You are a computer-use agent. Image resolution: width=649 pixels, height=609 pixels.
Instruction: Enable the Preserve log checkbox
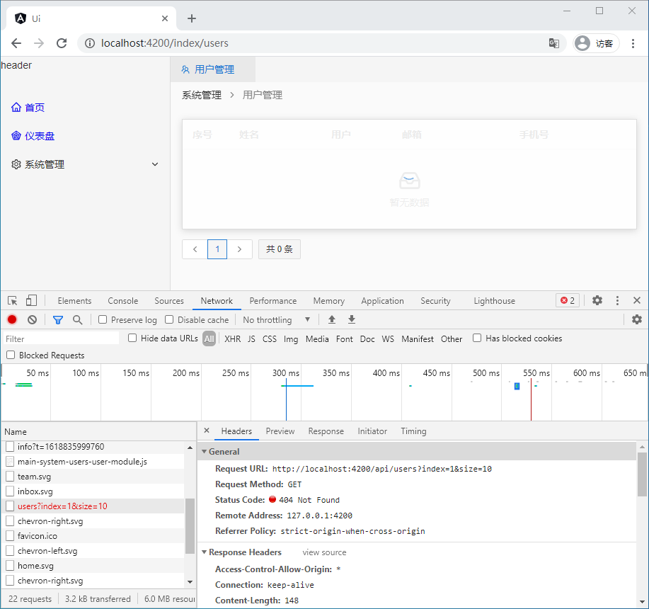[103, 320]
